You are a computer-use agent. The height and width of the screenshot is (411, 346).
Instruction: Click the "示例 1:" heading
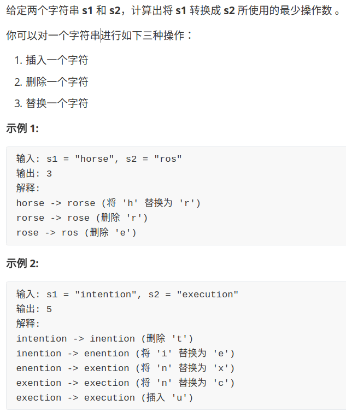[22, 128]
